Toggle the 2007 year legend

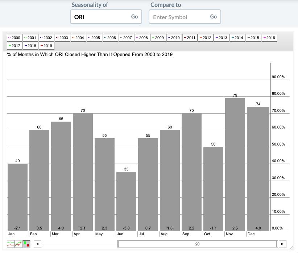pyautogui.click(x=127, y=38)
